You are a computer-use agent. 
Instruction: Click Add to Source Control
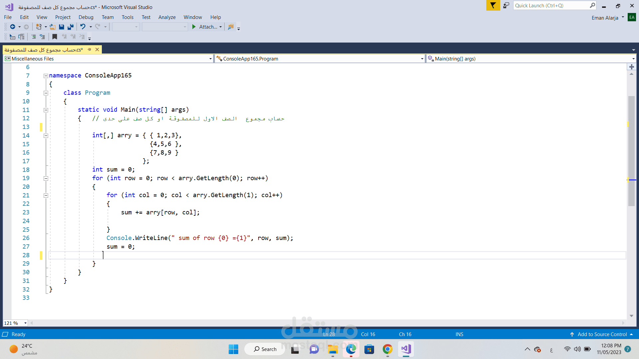pos(601,334)
